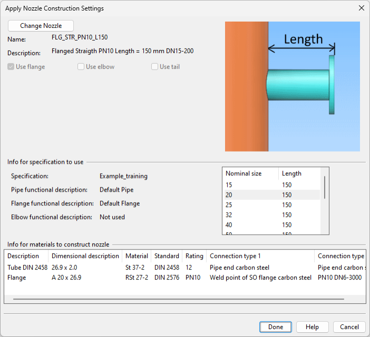Click the Connection type 1 column header
Image resolution: width=370 pixels, height=337 pixels.
235,256
